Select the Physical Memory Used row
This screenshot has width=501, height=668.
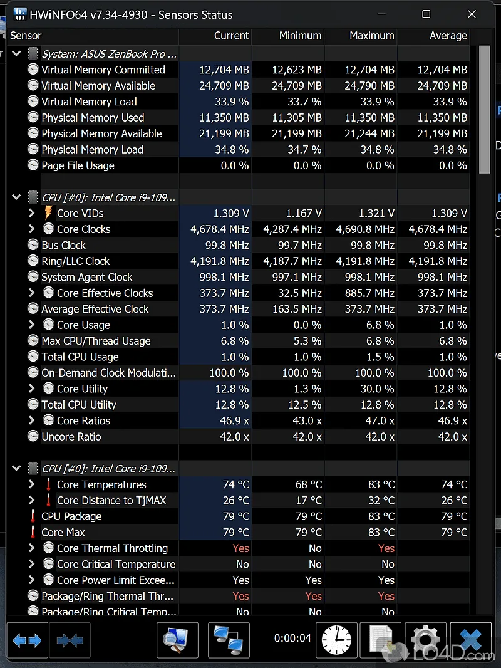point(93,118)
